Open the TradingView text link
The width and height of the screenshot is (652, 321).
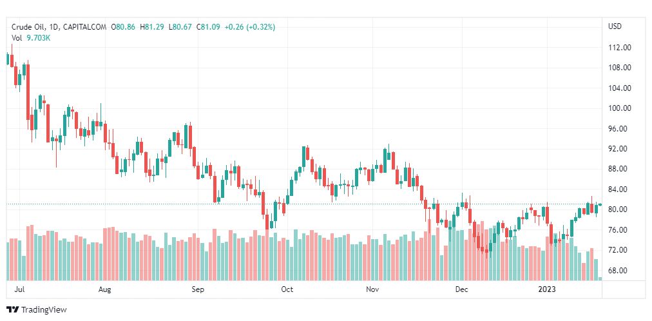[x=44, y=310]
